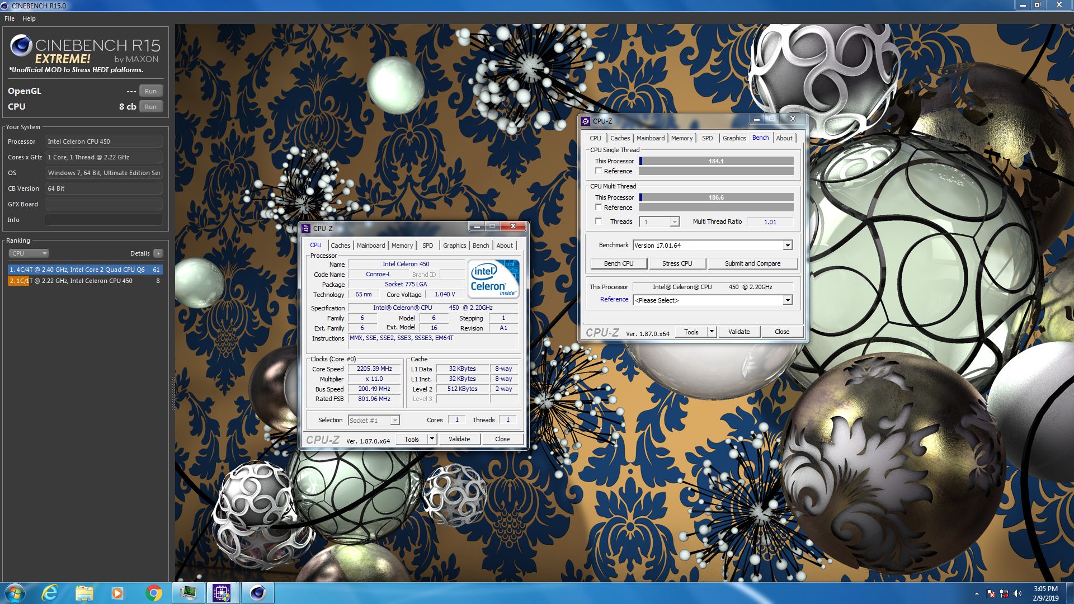Click the Bench CPU button

click(619, 263)
